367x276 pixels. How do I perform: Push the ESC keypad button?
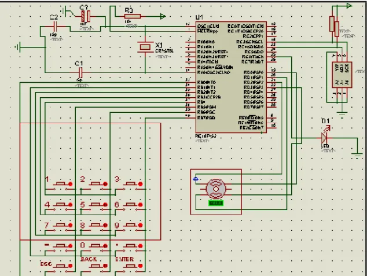[x=61, y=266]
